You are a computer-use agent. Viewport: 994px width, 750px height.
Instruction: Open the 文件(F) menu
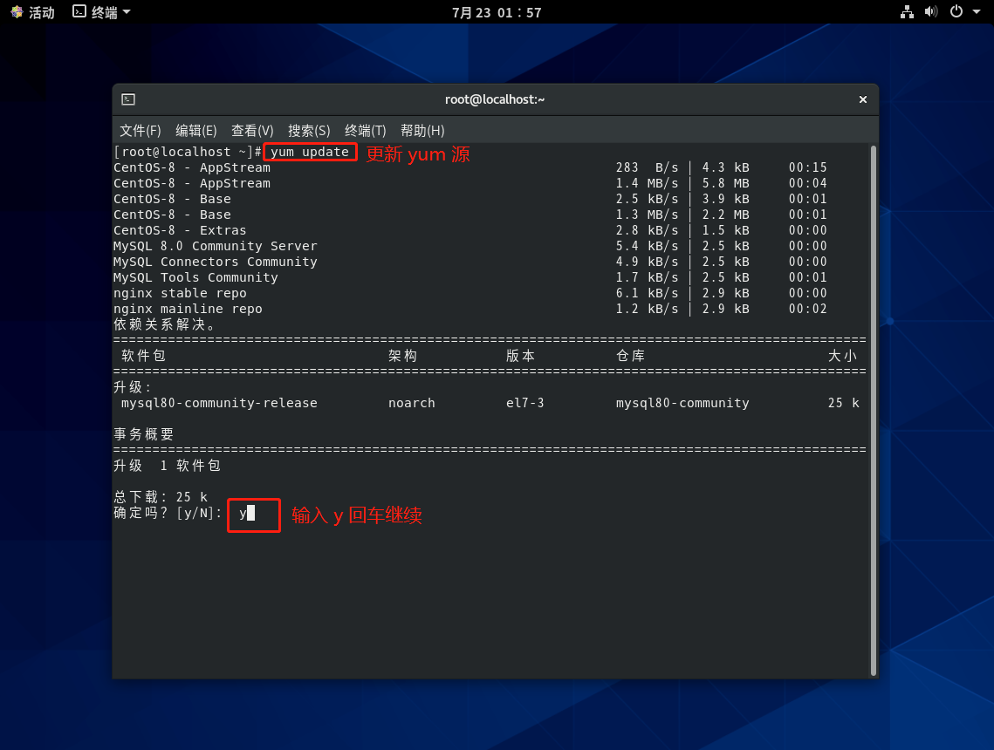click(x=141, y=131)
